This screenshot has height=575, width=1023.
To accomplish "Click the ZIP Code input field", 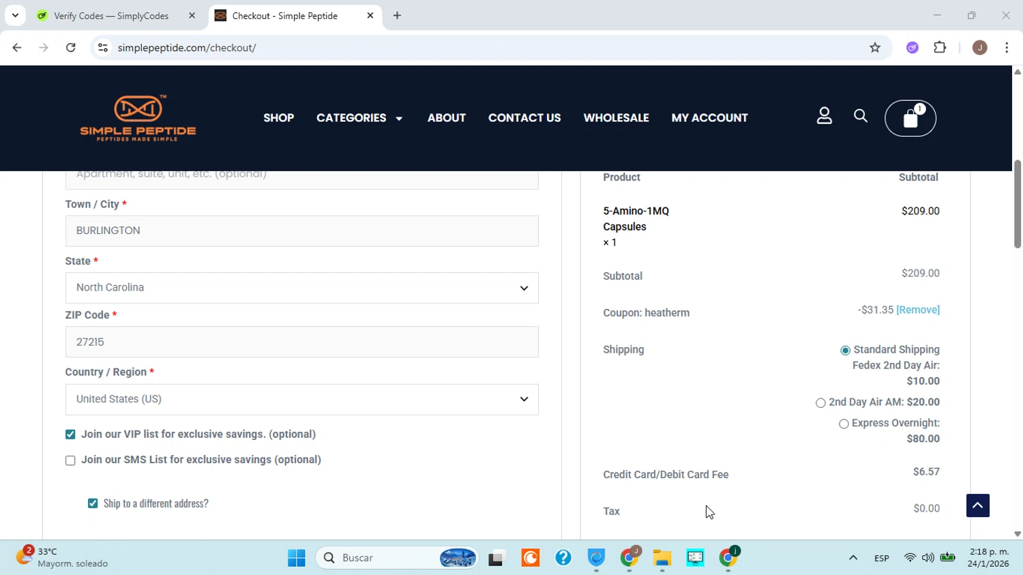I will tap(301, 342).
